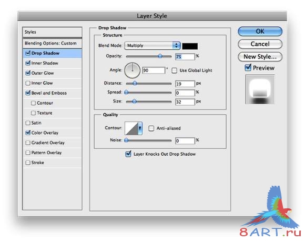Click the Angle dial control
305x241 pixels.
click(x=133, y=71)
